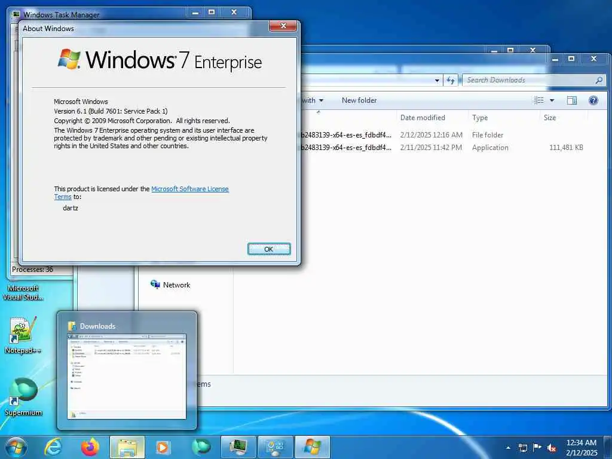This screenshot has height=459, width=612.
Task: Click the File folder type cell
Action: [488, 135]
